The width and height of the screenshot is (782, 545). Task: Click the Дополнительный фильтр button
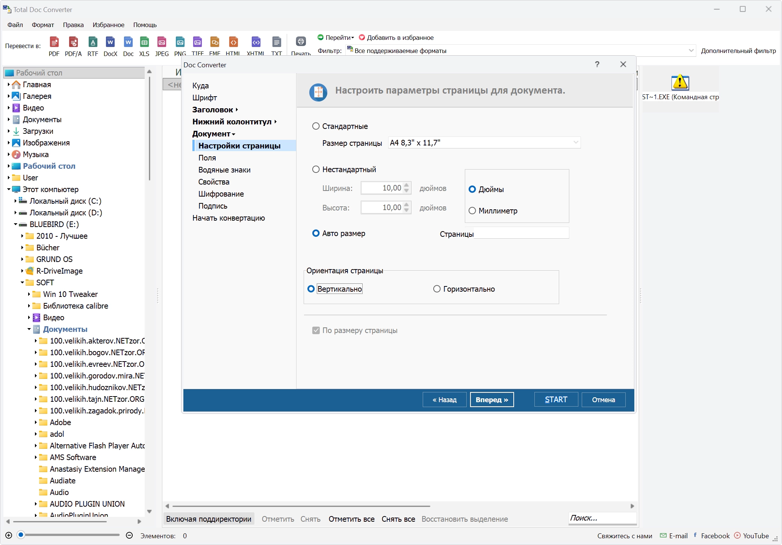(x=738, y=51)
